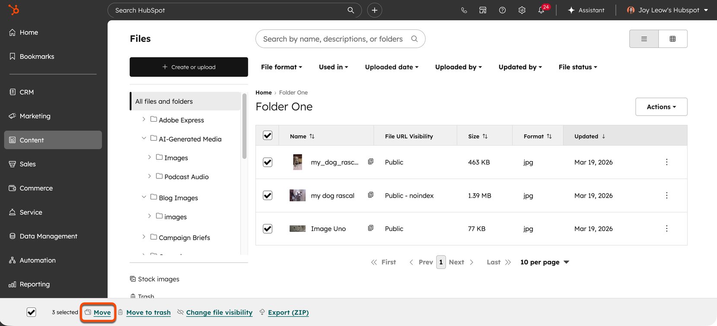The image size is (717, 326).
Task: Toggle bottom bar 3 selected checkbox
Action: coord(31,312)
